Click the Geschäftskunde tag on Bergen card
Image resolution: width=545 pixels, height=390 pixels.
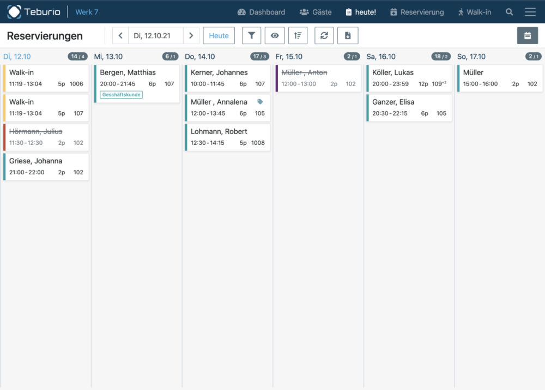click(x=121, y=95)
